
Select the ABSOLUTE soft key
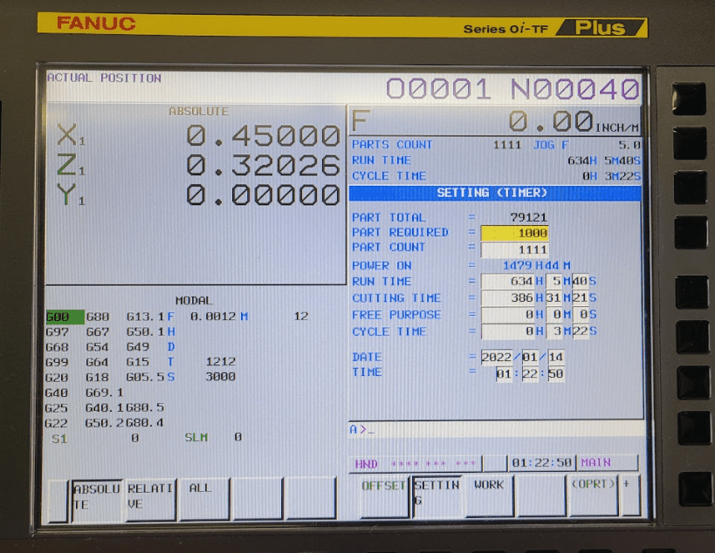[97, 498]
